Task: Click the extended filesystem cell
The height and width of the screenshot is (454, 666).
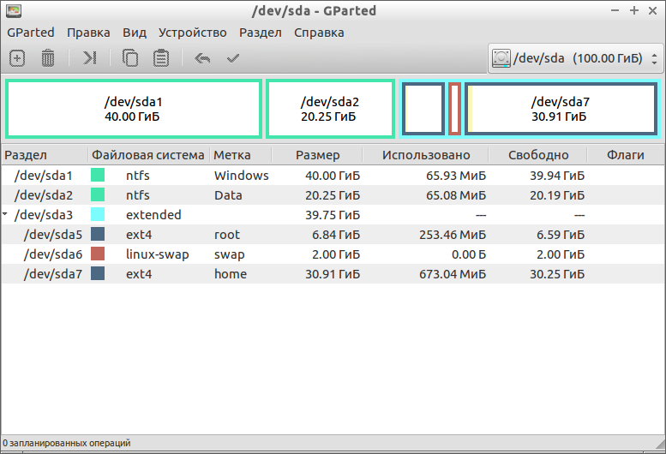Action: click(153, 215)
